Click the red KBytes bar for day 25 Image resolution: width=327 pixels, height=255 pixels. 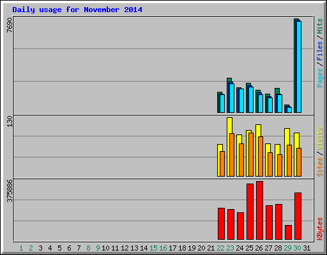pyautogui.click(x=250, y=212)
